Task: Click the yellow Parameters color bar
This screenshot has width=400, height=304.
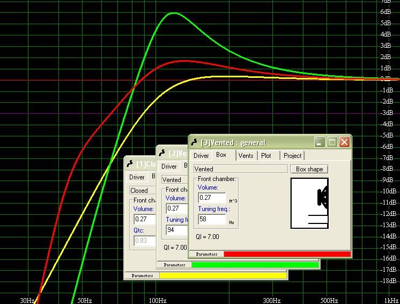Action: click(x=223, y=276)
